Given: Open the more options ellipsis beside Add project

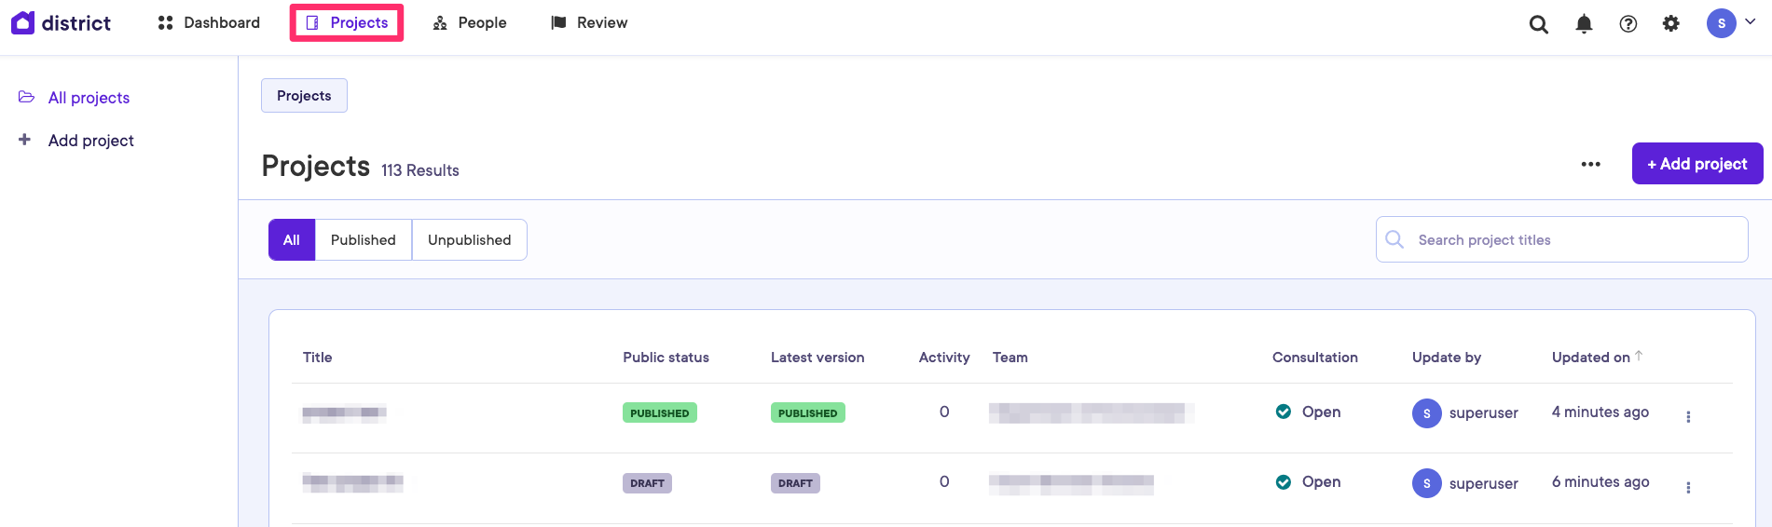Looking at the screenshot, I should tap(1590, 164).
